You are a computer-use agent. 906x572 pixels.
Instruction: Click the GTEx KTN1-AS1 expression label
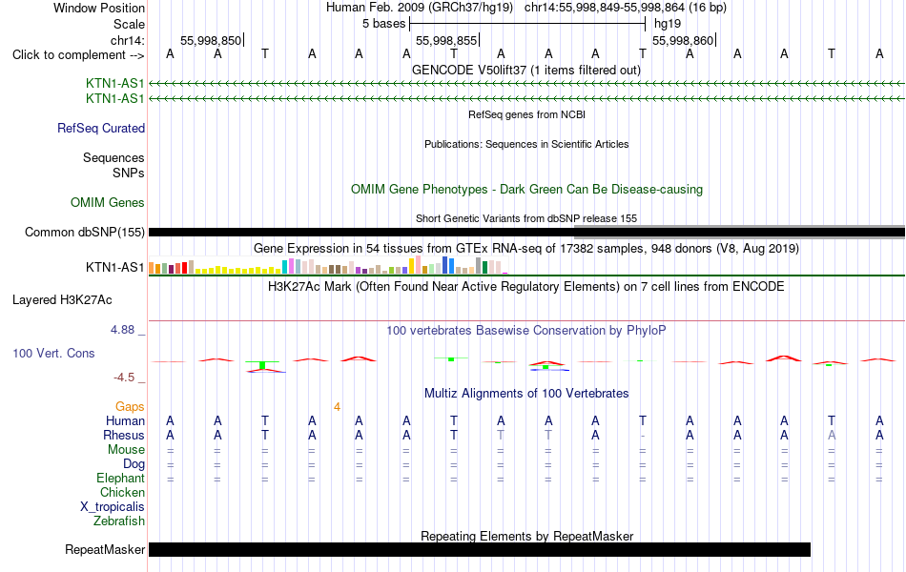115,268
